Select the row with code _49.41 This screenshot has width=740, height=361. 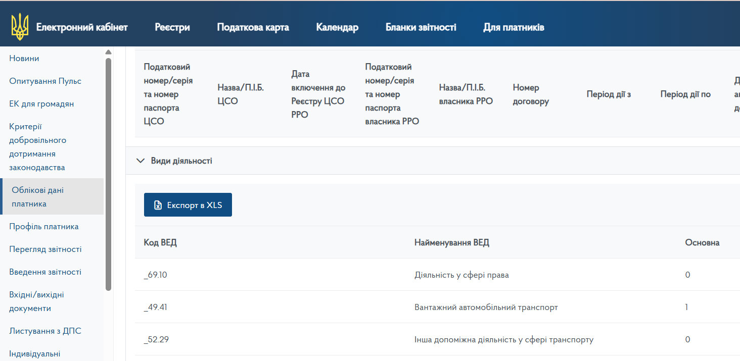(x=156, y=307)
